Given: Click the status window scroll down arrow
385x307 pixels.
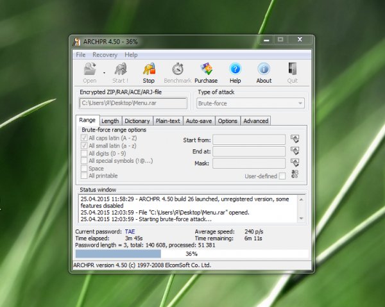Looking at the screenshot, I should (302, 219).
